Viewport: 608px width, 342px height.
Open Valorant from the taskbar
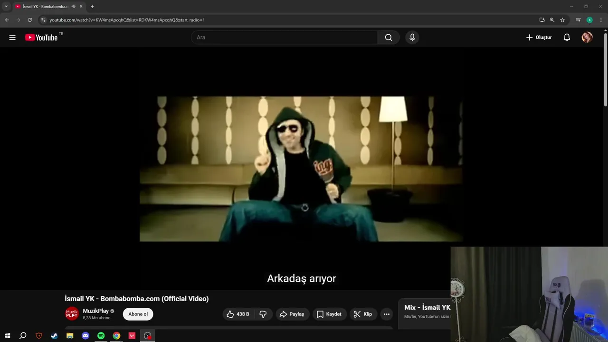coord(132,336)
